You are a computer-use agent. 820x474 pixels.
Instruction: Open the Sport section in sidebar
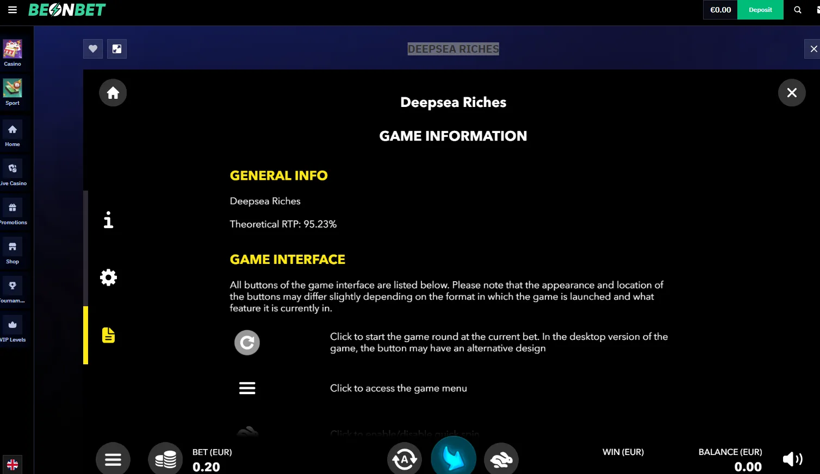click(x=13, y=92)
